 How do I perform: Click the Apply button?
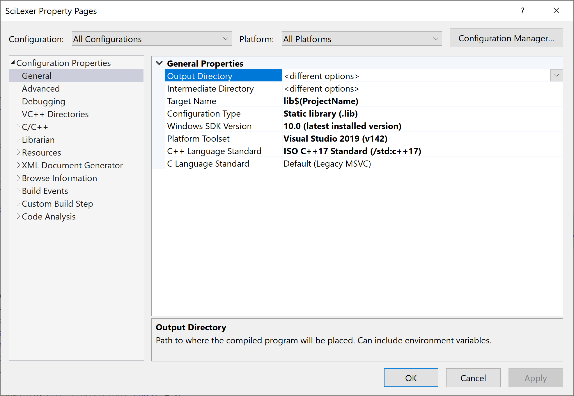click(535, 378)
